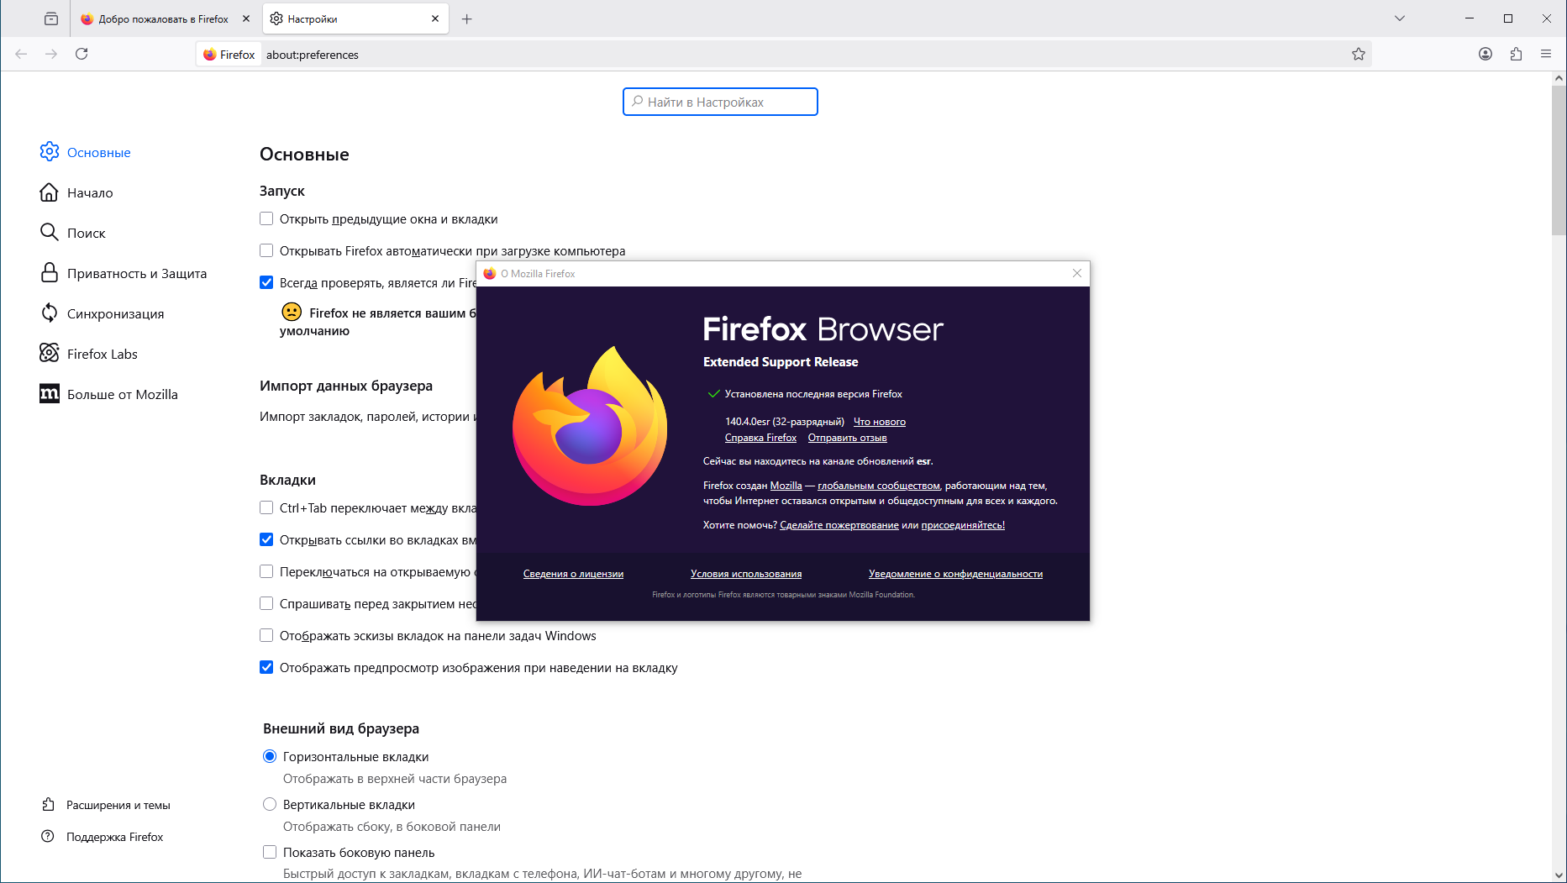
Task: Click the Отправить отзыв link
Action: click(847, 438)
